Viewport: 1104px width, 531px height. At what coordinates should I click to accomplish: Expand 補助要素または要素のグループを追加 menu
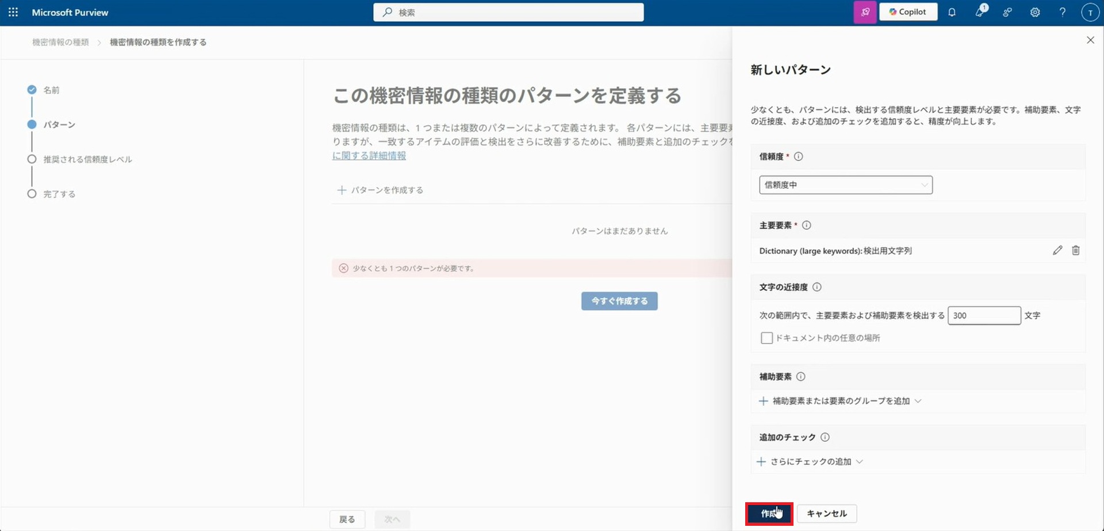(840, 401)
